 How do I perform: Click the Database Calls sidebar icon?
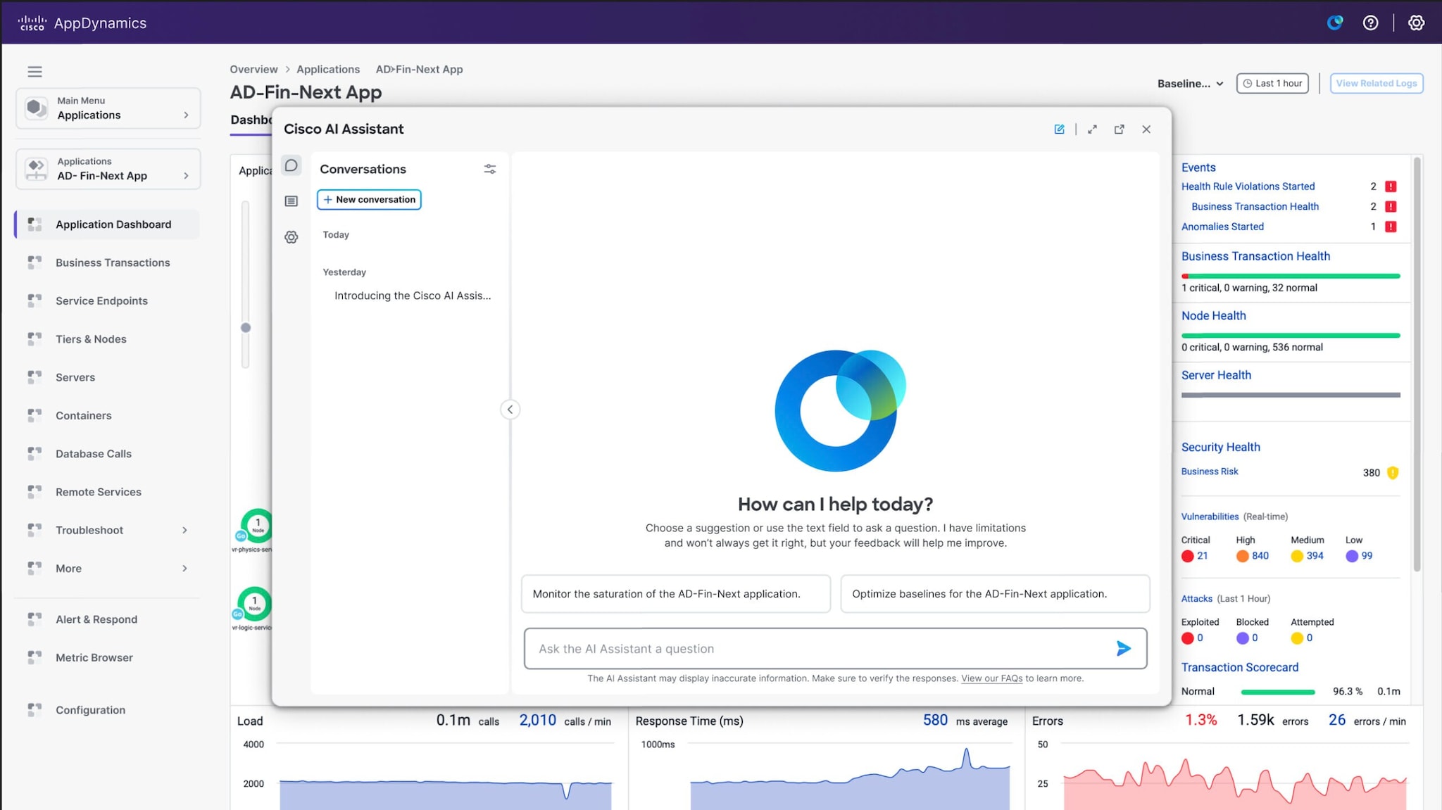35,454
